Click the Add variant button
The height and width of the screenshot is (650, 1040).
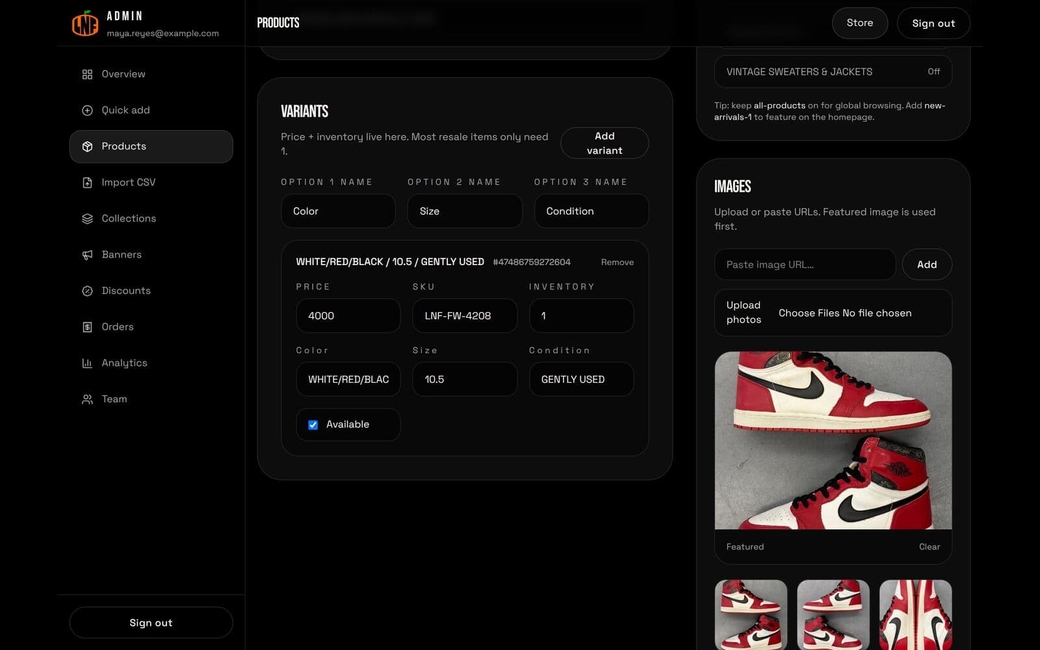point(604,143)
